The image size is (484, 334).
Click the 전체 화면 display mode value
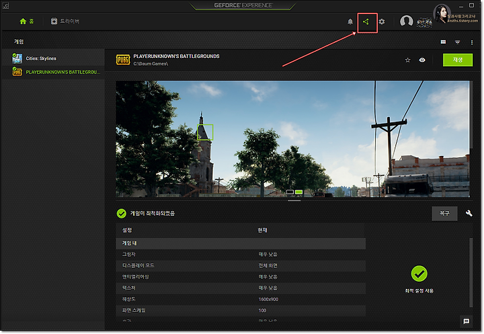[268, 265]
